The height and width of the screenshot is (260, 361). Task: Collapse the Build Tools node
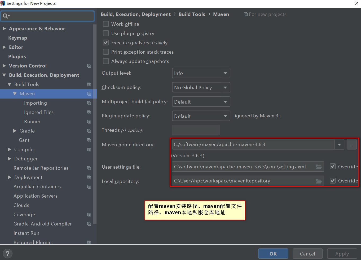coord(10,84)
